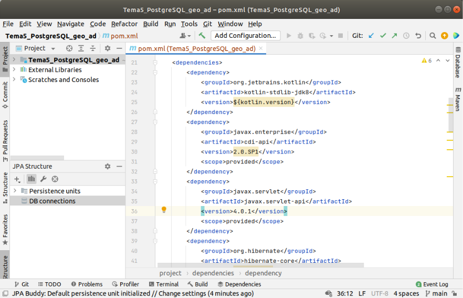463x298 pixels.
Task: Click the locate target icon in JPA Structure
Action: (x=55, y=179)
